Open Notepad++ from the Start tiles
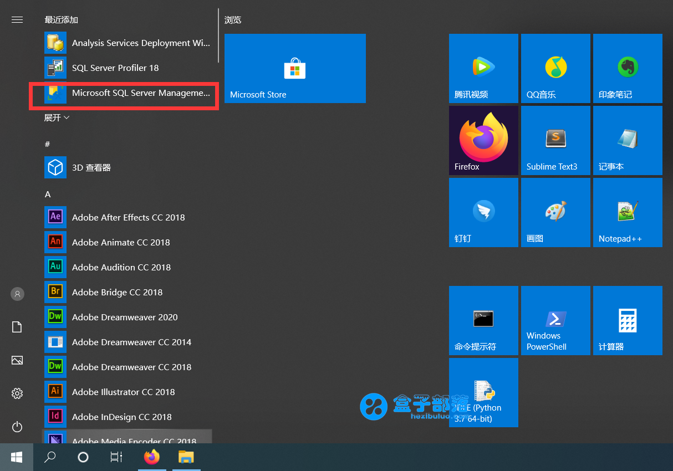Image resolution: width=673 pixels, height=471 pixels. (x=627, y=212)
